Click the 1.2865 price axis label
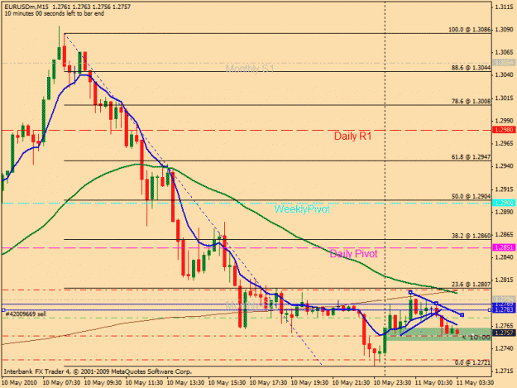 (505, 235)
